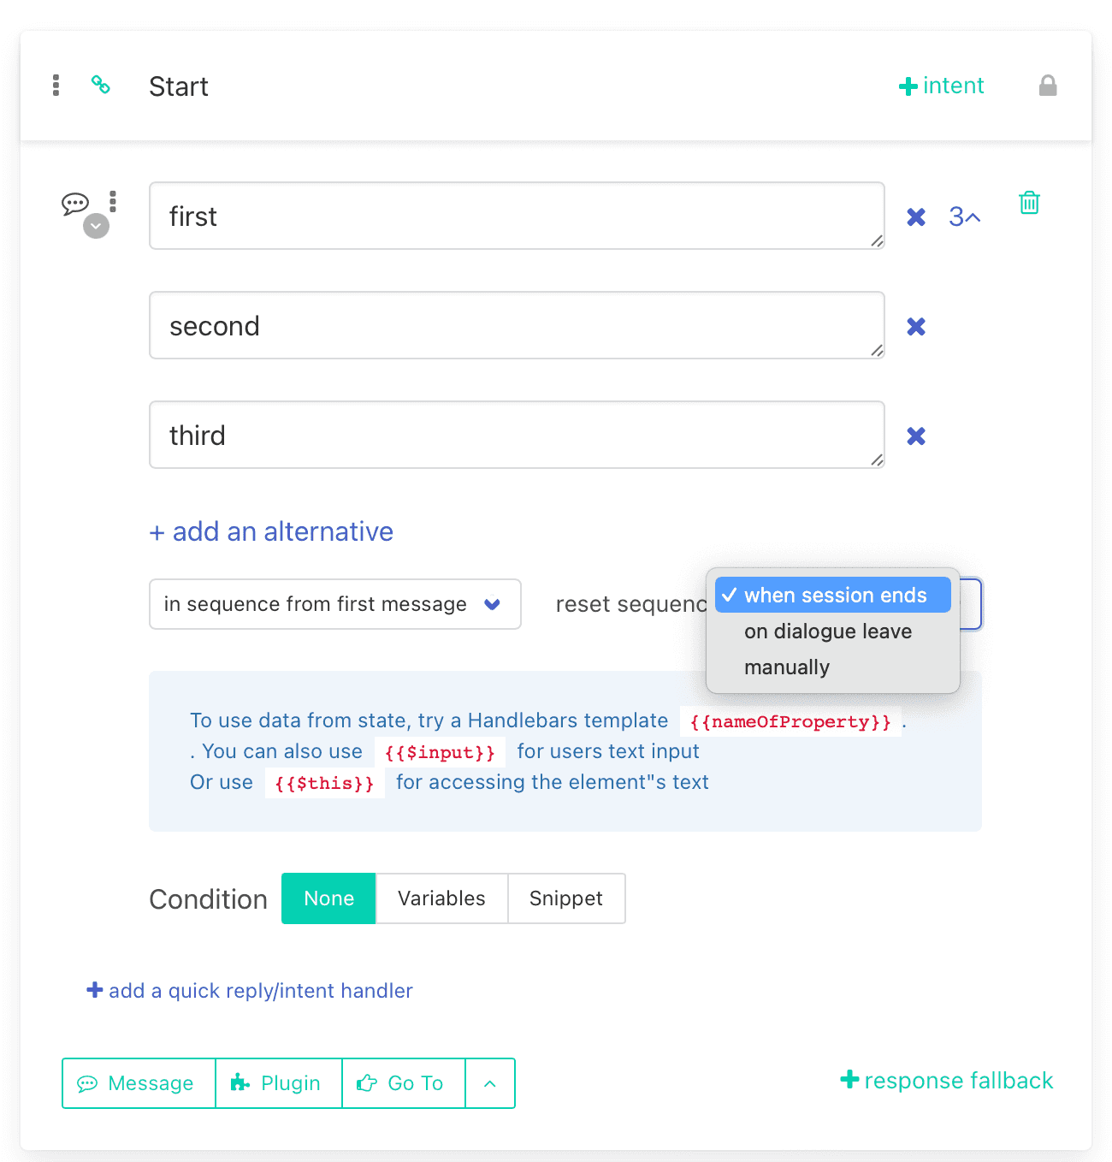
Task: Delete the message with the trash icon
Action: click(1029, 203)
